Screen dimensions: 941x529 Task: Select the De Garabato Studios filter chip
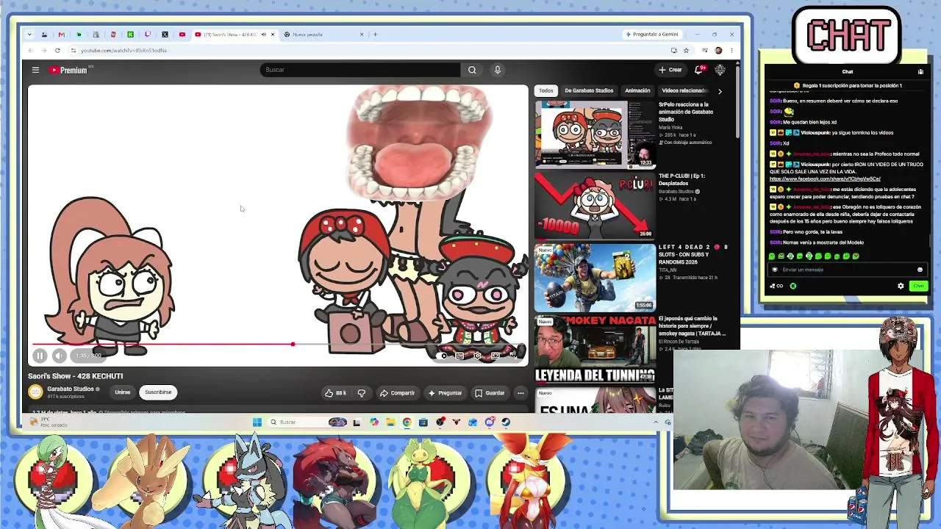point(589,90)
